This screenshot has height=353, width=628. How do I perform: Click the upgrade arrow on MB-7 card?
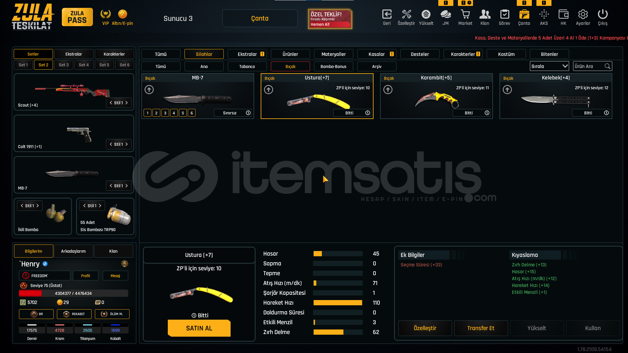coord(149,90)
